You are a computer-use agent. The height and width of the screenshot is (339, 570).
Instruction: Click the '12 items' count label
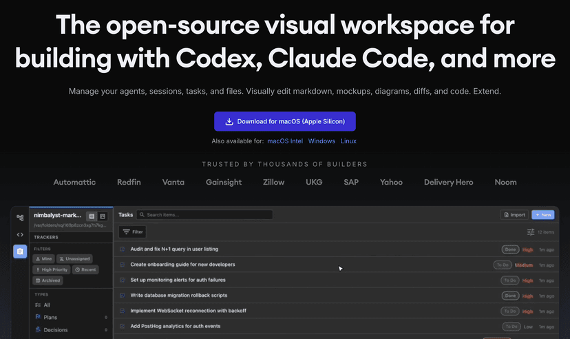(546, 232)
